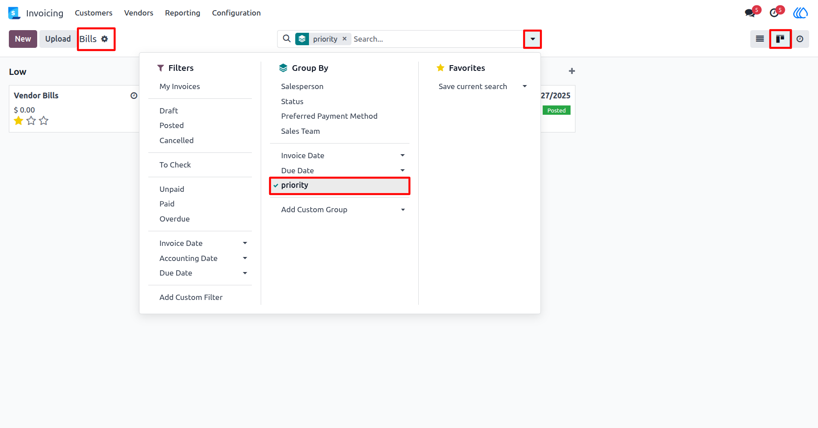Click the Invoicing app logo icon
This screenshot has height=428, width=818.
point(14,13)
